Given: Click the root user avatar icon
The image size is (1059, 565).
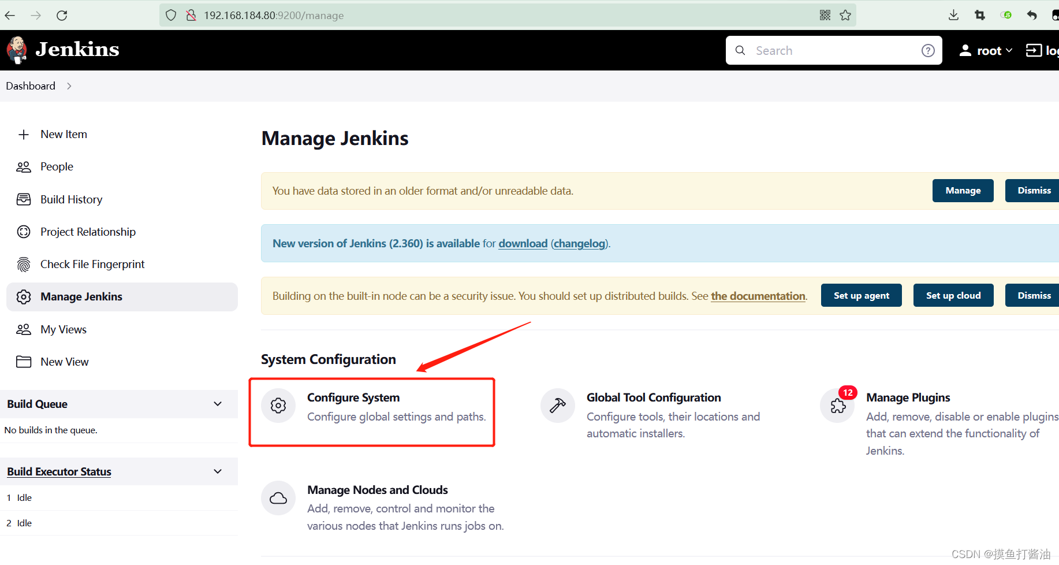Looking at the screenshot, I should pyautogui.click(x=965, y=51).
